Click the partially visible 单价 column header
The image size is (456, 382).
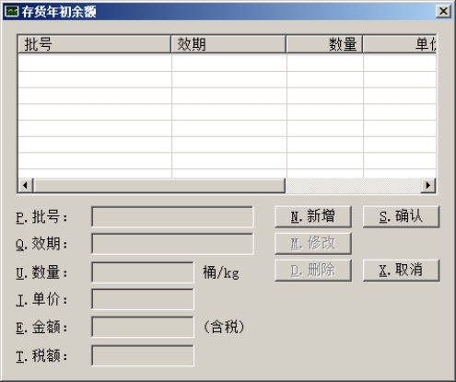pyautogui.click(x=400, y=44)
